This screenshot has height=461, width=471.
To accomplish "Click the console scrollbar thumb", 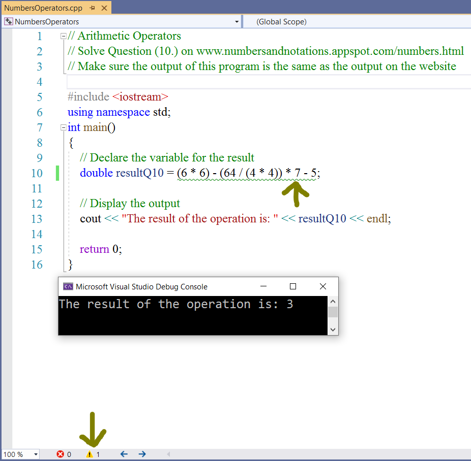I will pyautogui.click(x=333, y=312).
